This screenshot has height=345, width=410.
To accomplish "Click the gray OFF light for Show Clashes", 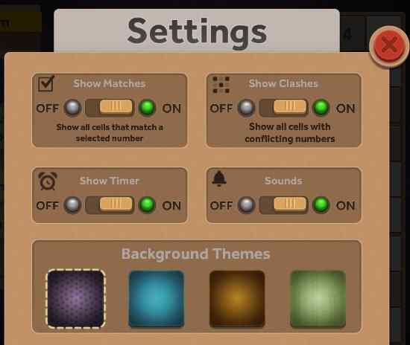I will coord(246,107).
